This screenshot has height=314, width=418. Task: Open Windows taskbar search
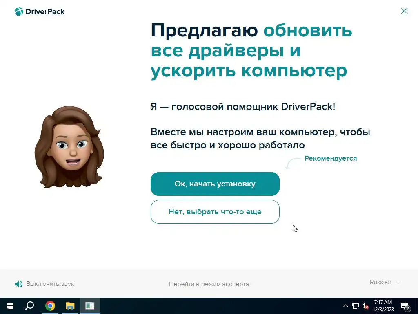[29, 306]
